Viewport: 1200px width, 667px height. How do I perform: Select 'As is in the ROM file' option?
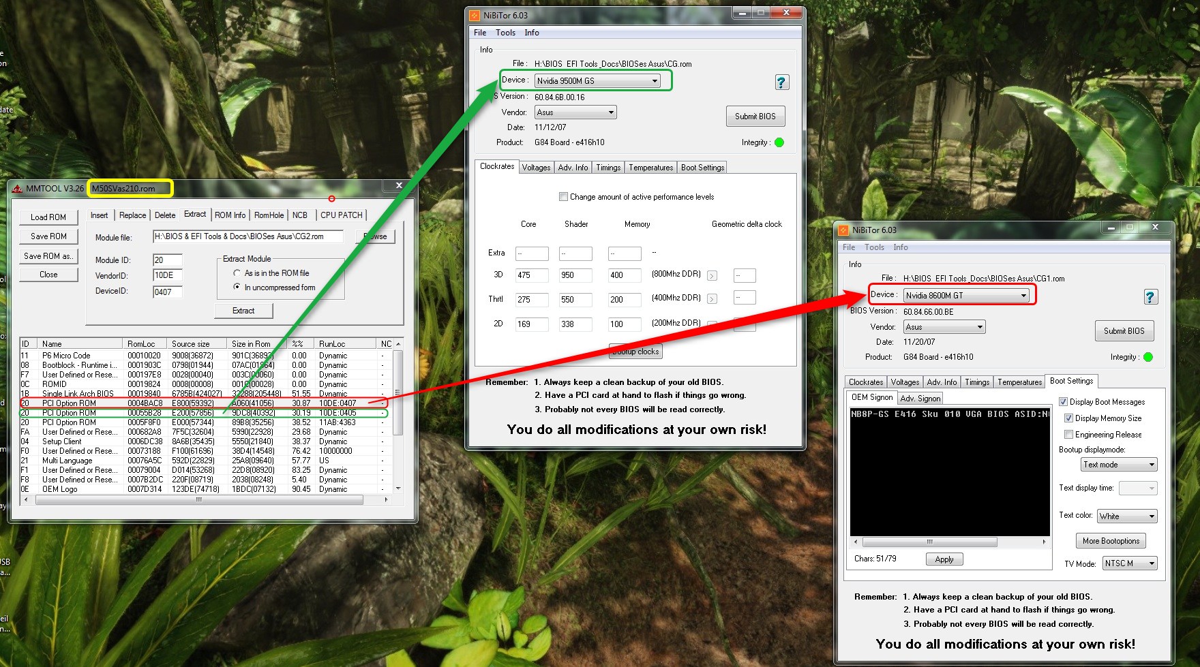click(237, 273)
